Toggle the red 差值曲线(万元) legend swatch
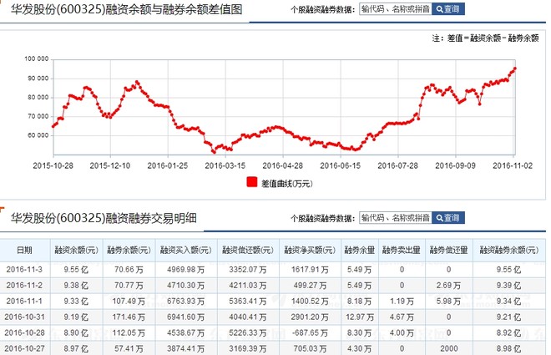Image resolution: width=551 pixels, height=355 pixels. coord(251,182)
